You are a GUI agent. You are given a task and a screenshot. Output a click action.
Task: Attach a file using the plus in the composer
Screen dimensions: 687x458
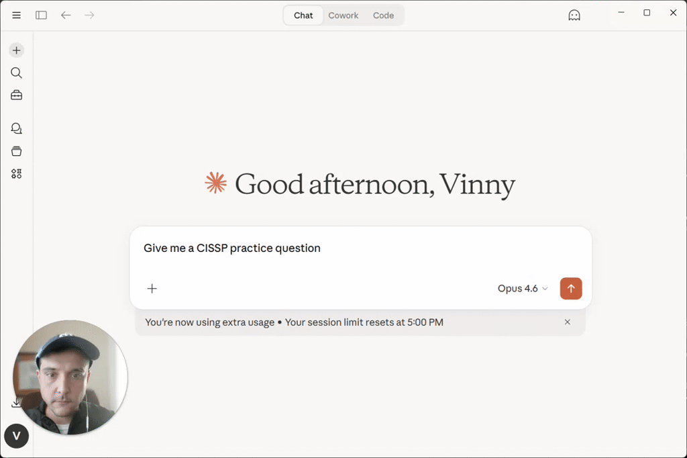pyautogui.click(x=152, y=288)
